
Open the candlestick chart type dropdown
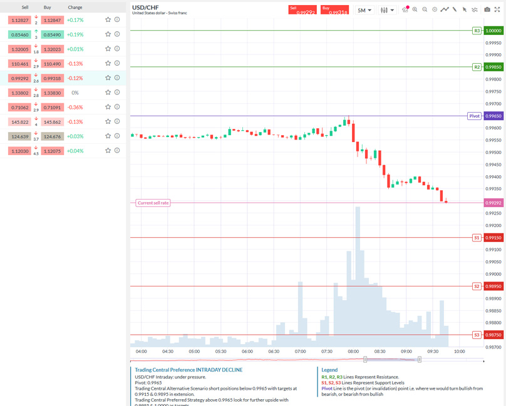pyautogui.click(x=387, y=10)
